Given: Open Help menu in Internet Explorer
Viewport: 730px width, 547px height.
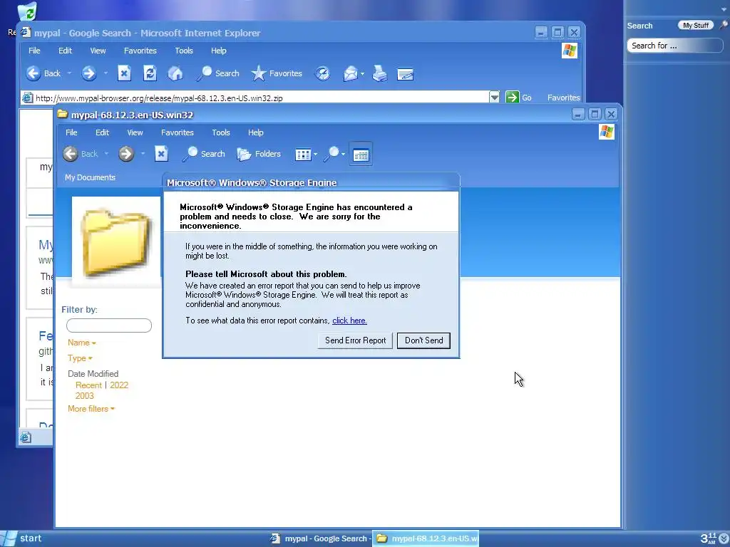Looking at the screenshot, I should [x=218, y=51].
